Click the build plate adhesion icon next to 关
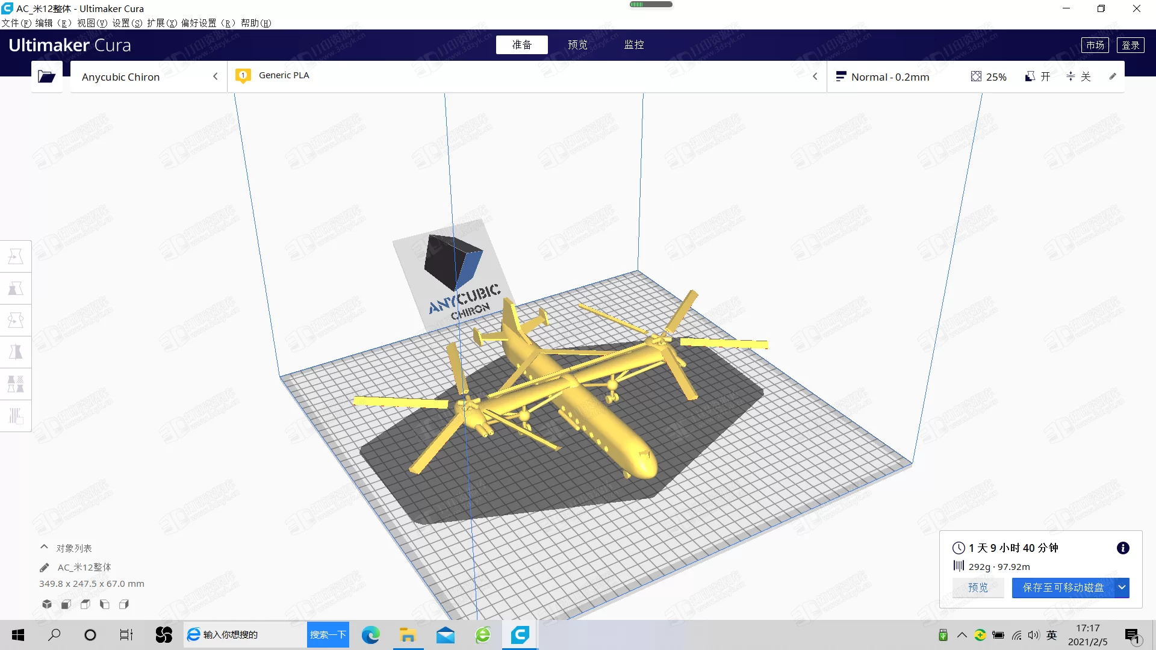This screenshot has height=650, width=1156. (x=1071, y=76)
